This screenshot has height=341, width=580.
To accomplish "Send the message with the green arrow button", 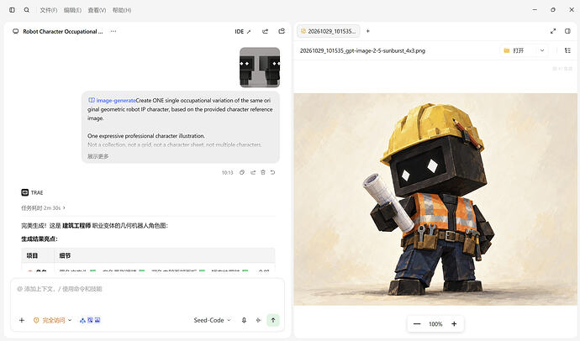I will click(x=273, y=320).
